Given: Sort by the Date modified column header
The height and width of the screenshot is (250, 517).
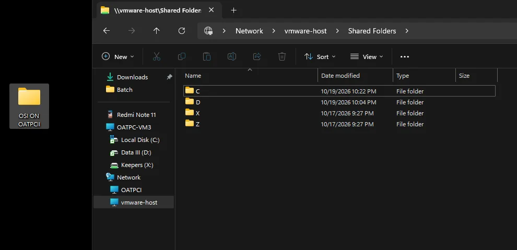Looking at the screenshot, I should point(356,76).
